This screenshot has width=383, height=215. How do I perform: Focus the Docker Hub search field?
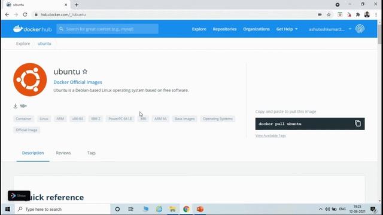(x=108, y=29)
